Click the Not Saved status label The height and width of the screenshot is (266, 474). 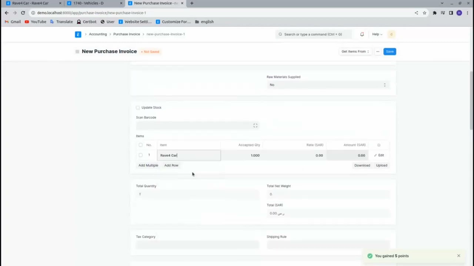coord(150,52)
